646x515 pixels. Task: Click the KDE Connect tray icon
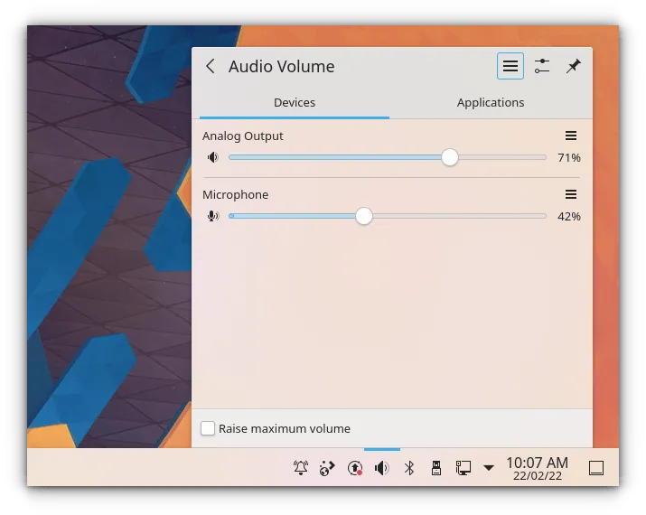[x=327, y=468]
